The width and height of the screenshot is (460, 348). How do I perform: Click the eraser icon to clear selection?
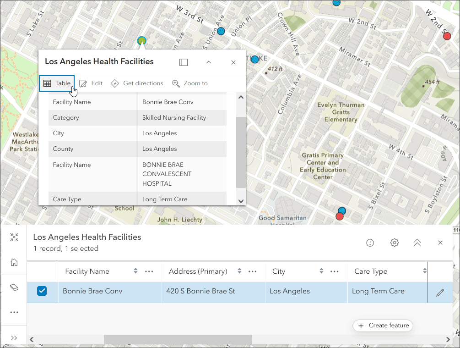click(x=14, y=287)
